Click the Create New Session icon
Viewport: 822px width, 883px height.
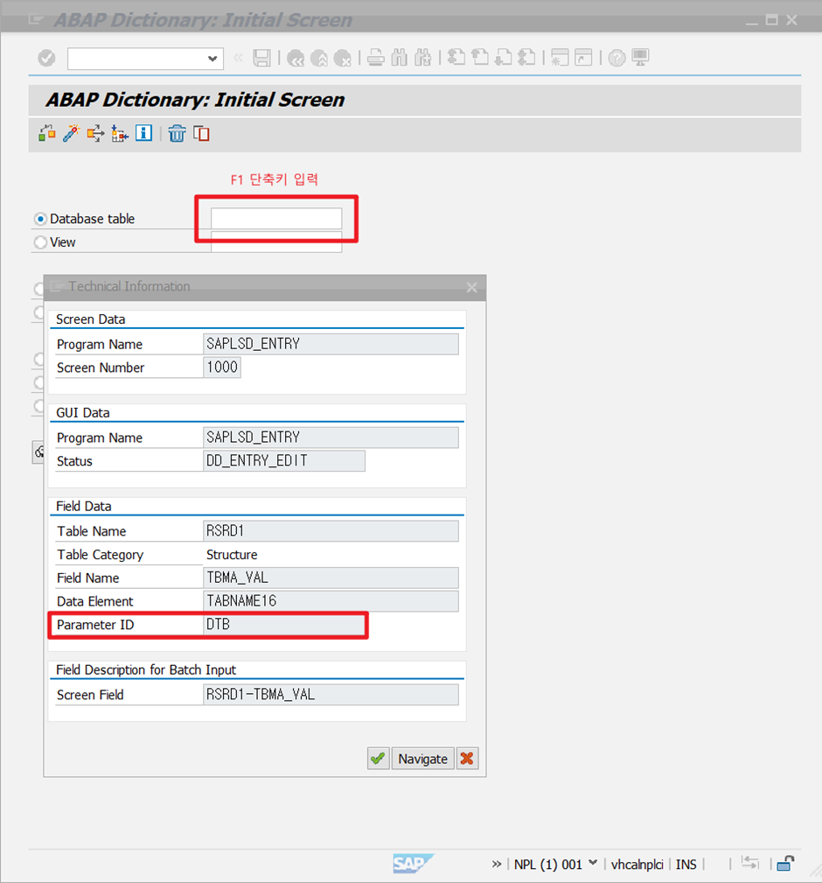560,58
